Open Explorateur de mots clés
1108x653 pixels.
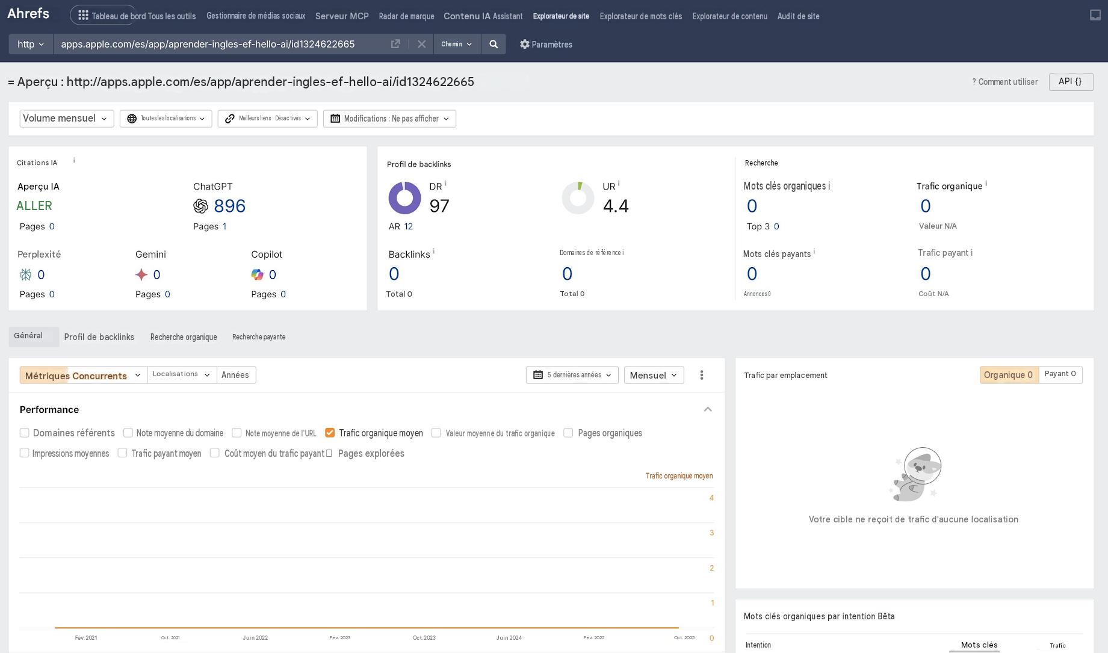tap(641, 16)
